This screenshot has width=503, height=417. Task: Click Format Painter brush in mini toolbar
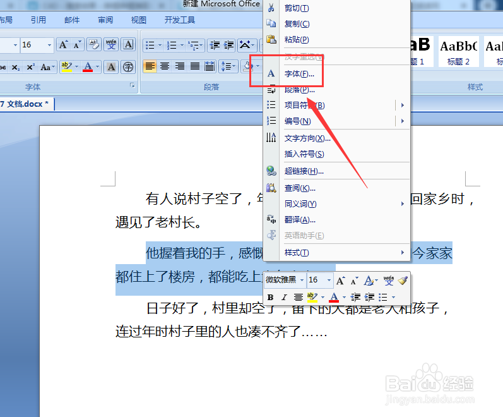pos(403,281)
